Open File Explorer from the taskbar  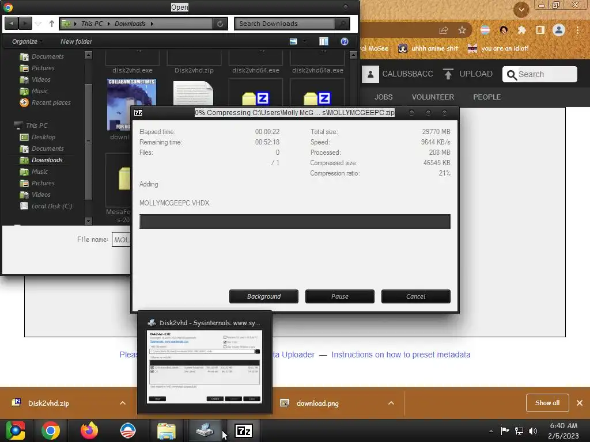pos(166,430)
